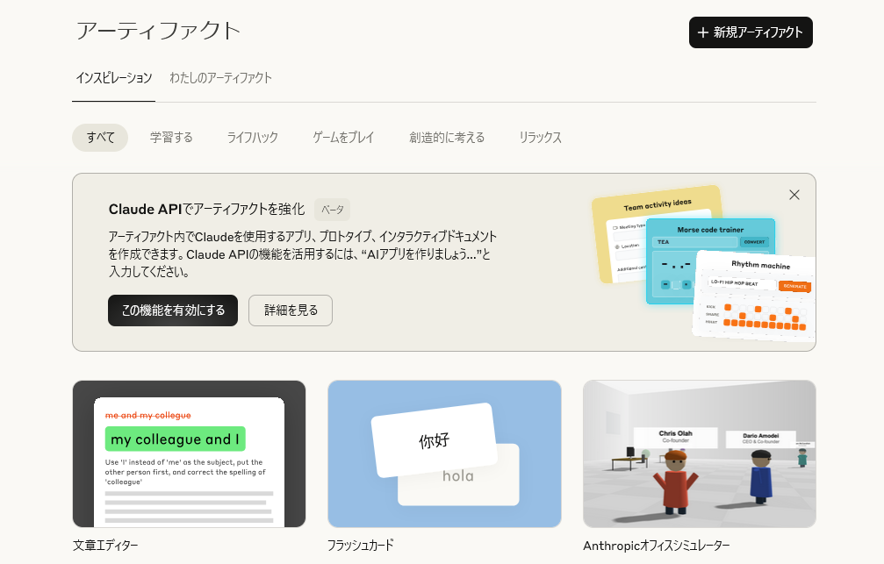The width and height of the screenshot is (884, 564).
Task: Open the フラッシュカード thumbnail card
Action: point(444,454)
